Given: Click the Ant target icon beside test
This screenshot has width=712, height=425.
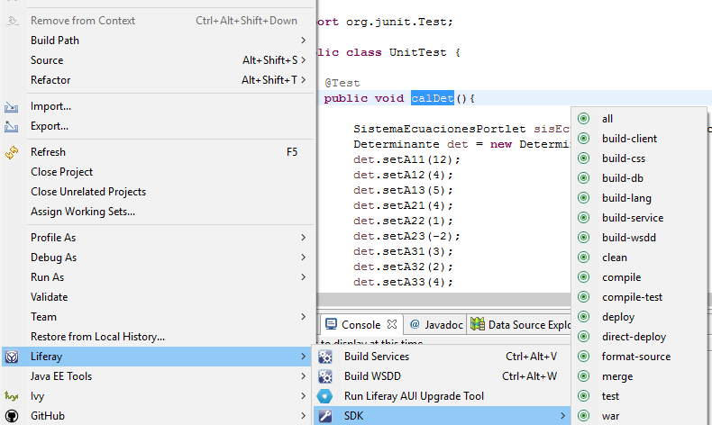Looking at the screenshot, I should pos(583,396).
